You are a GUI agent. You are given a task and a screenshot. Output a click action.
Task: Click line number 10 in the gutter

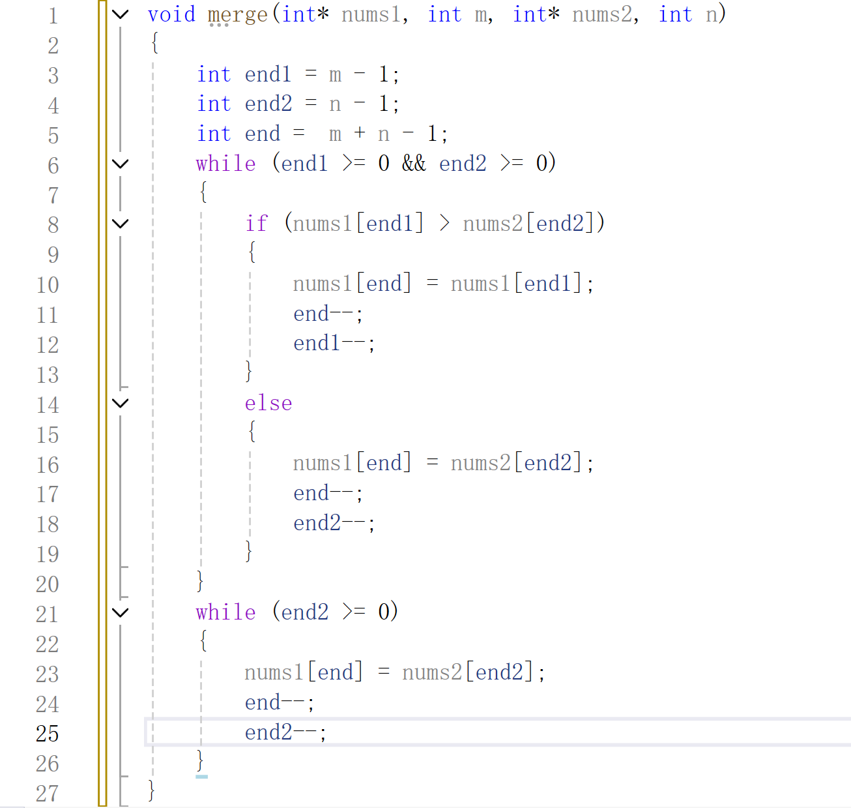coord(48,285)
